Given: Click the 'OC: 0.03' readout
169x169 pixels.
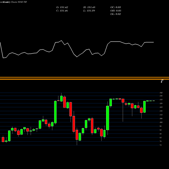Looking at the screenshot, I should click(116, 7).
